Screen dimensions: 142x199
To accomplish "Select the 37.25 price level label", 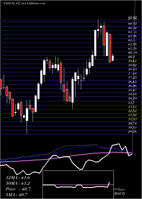I will [x=132, y=78].
